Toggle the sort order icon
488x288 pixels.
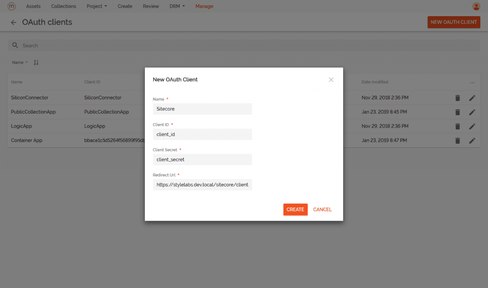point(36,62)
